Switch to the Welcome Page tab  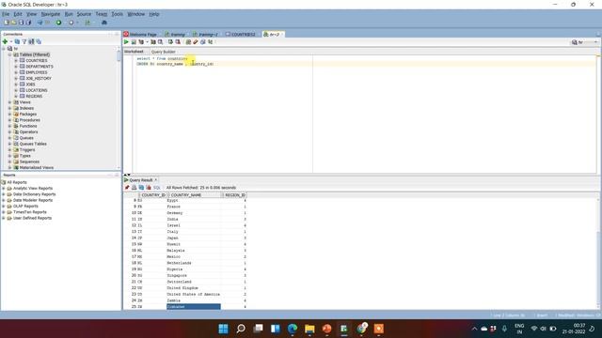point(140,34)
